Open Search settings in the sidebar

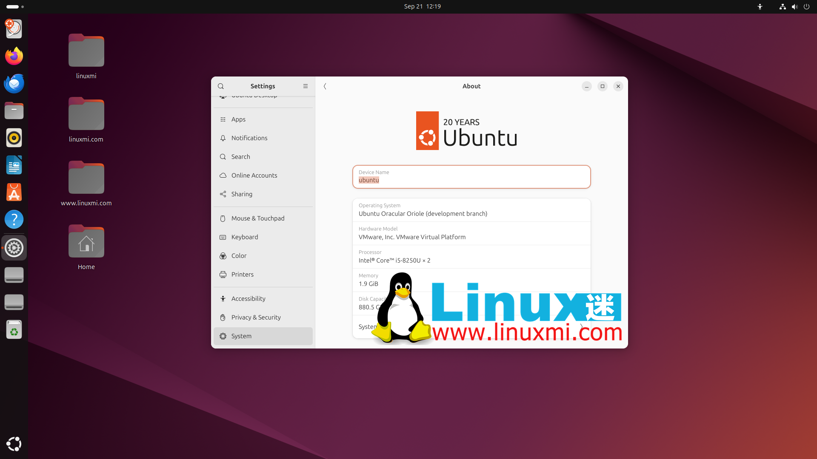[263, 157]
